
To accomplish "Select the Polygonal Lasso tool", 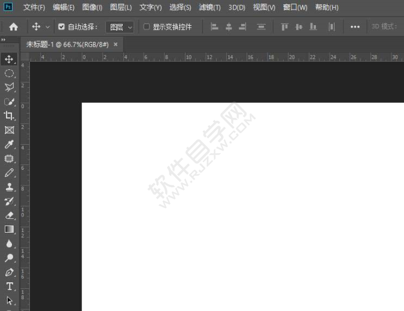I will (x=9, y=87).
